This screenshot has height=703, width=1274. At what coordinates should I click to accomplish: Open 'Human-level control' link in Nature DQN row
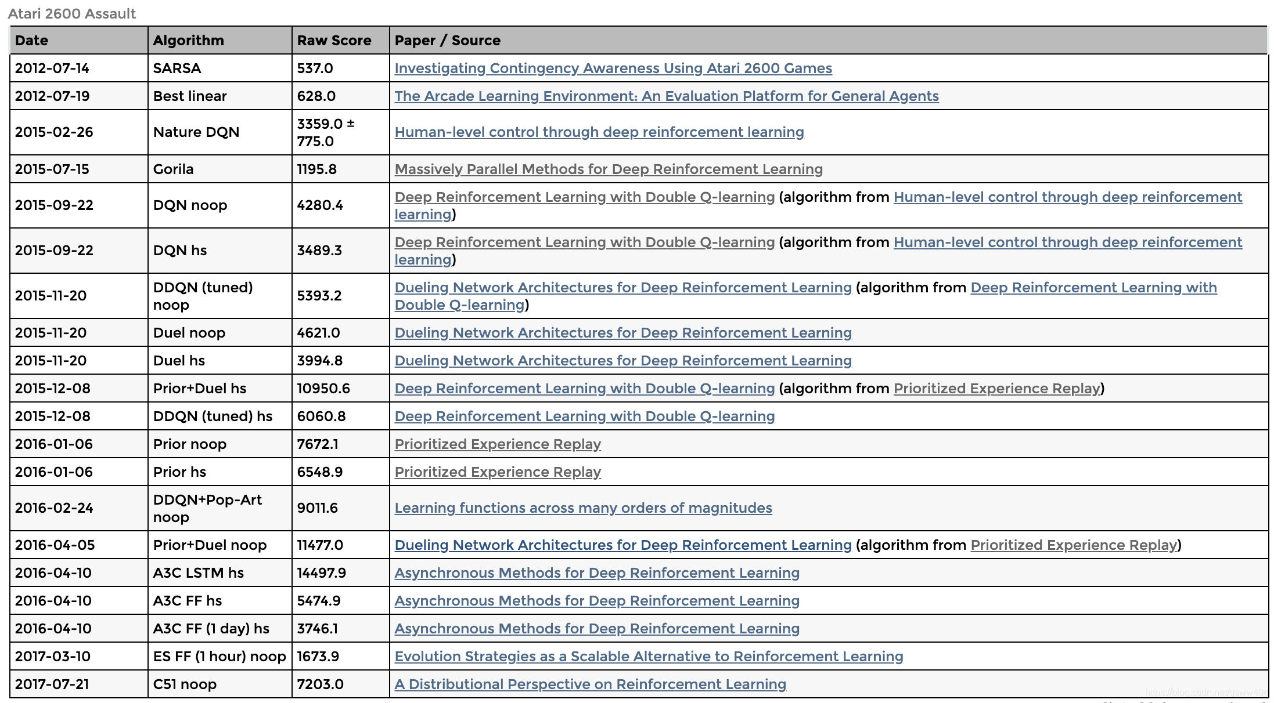pos(599,132)
